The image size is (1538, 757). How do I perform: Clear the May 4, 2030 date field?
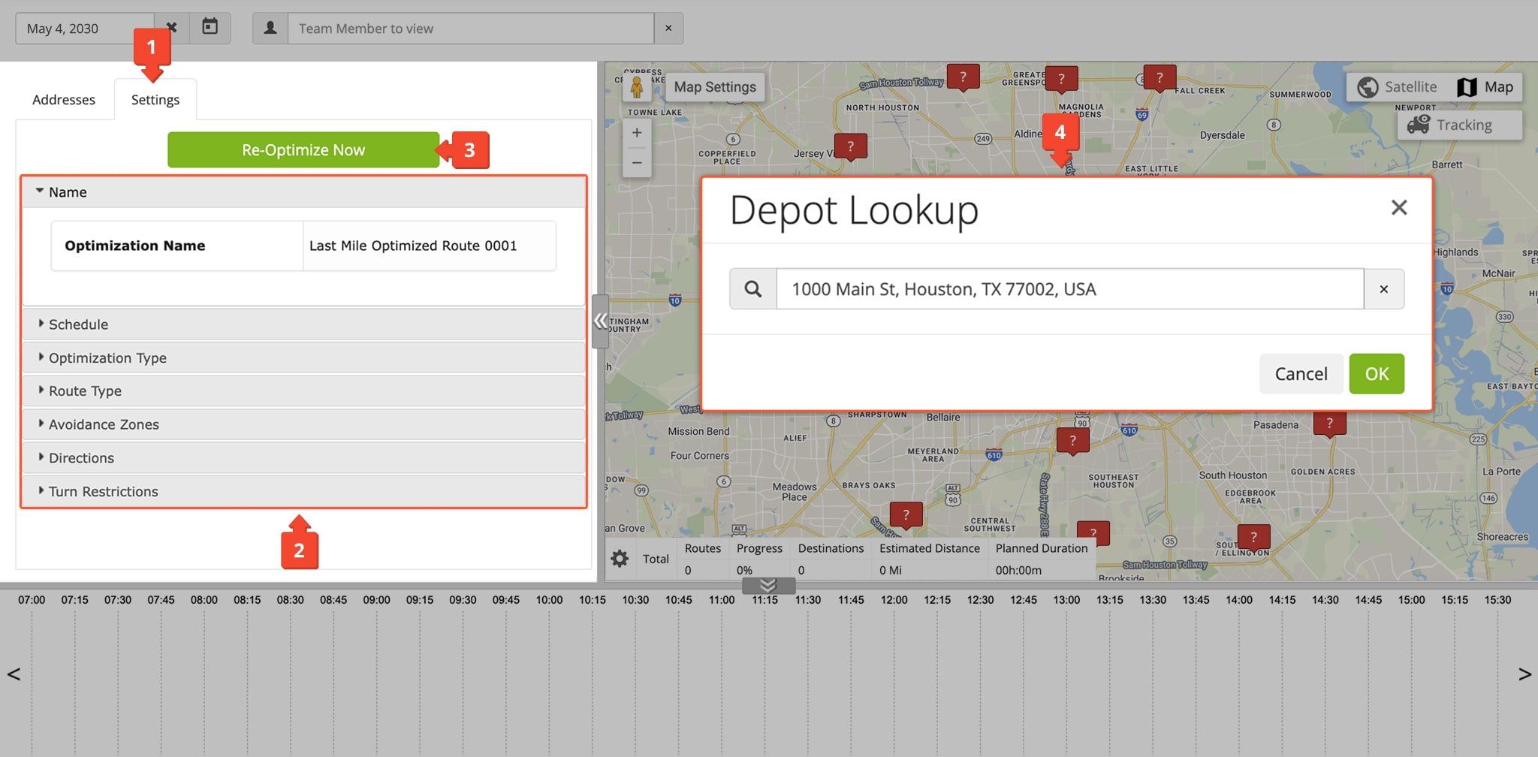(172, 28)
